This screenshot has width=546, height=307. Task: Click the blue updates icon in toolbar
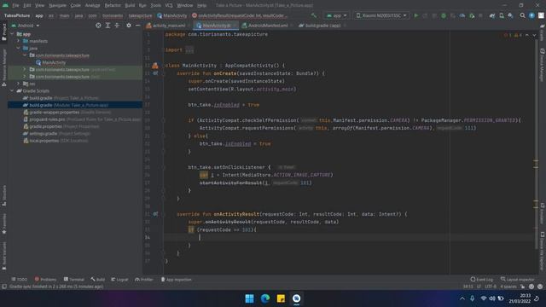[x=531, y=15]
